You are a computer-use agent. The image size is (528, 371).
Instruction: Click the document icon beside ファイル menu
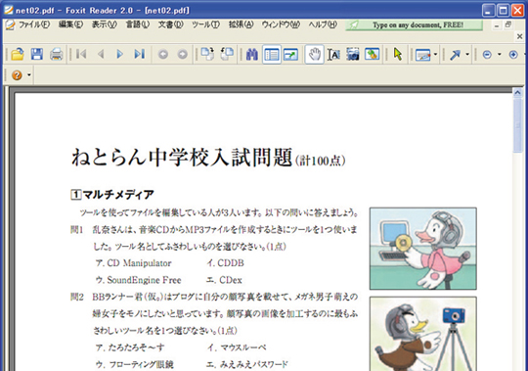point(10,24)
